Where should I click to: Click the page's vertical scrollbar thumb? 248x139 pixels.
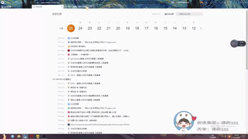247,40
